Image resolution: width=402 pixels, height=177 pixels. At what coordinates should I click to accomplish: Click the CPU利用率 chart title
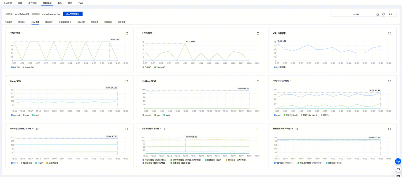279,33
